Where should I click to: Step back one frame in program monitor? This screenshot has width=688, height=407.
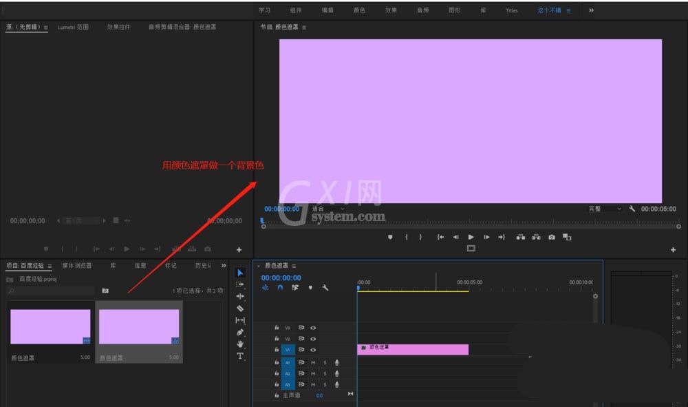456,237
